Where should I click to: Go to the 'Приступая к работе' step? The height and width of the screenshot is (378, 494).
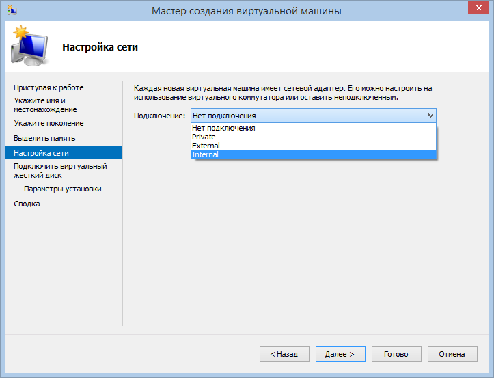pyautogui.click(x=49, y=87)
